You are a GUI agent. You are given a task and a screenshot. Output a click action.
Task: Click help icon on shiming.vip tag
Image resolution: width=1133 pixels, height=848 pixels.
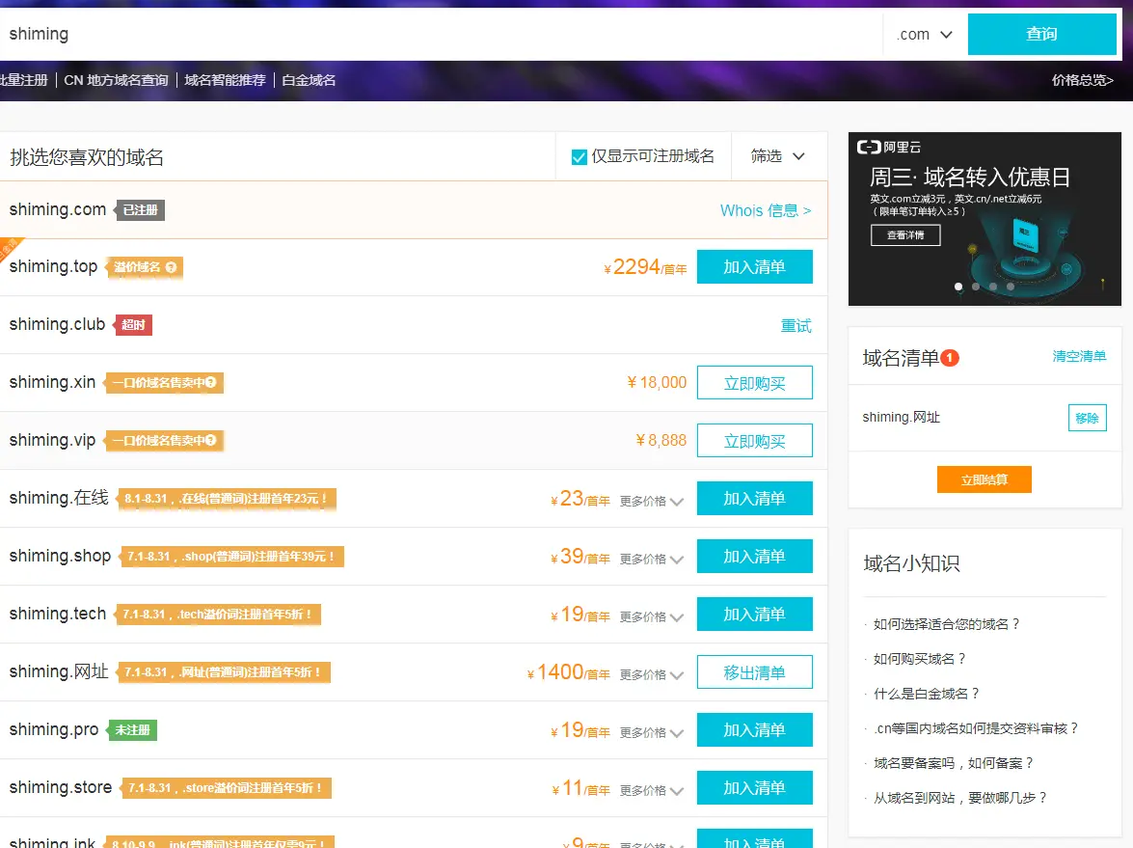coord(210,440)
